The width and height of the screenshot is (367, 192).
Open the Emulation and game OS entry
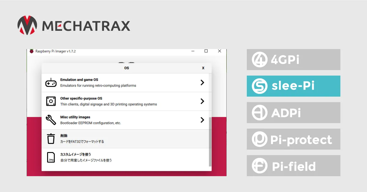[125, 83]
